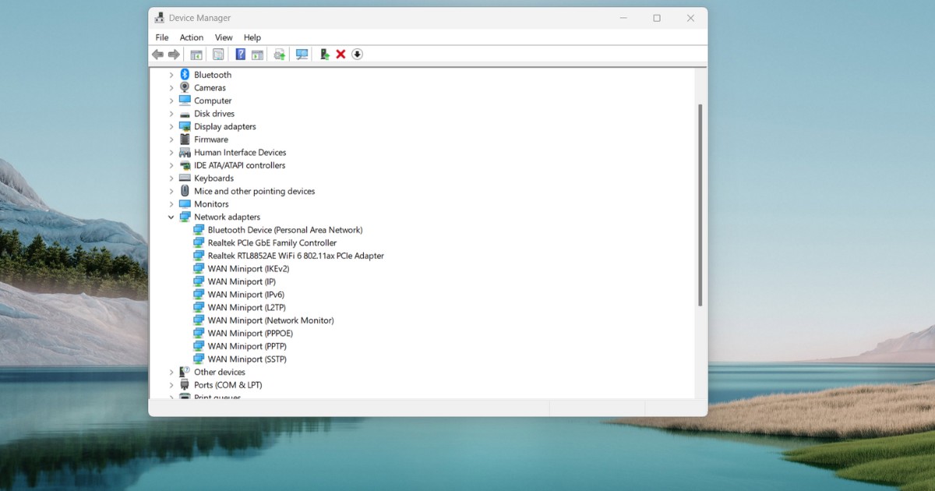
Task: Select WAN Miniport (Network Monitor)
Action: [x=270, y=320]
